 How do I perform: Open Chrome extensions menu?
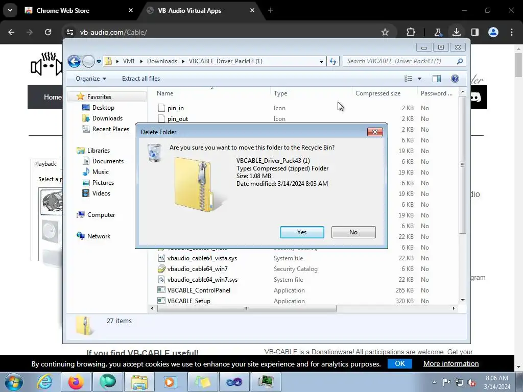[x=411, y=32]
